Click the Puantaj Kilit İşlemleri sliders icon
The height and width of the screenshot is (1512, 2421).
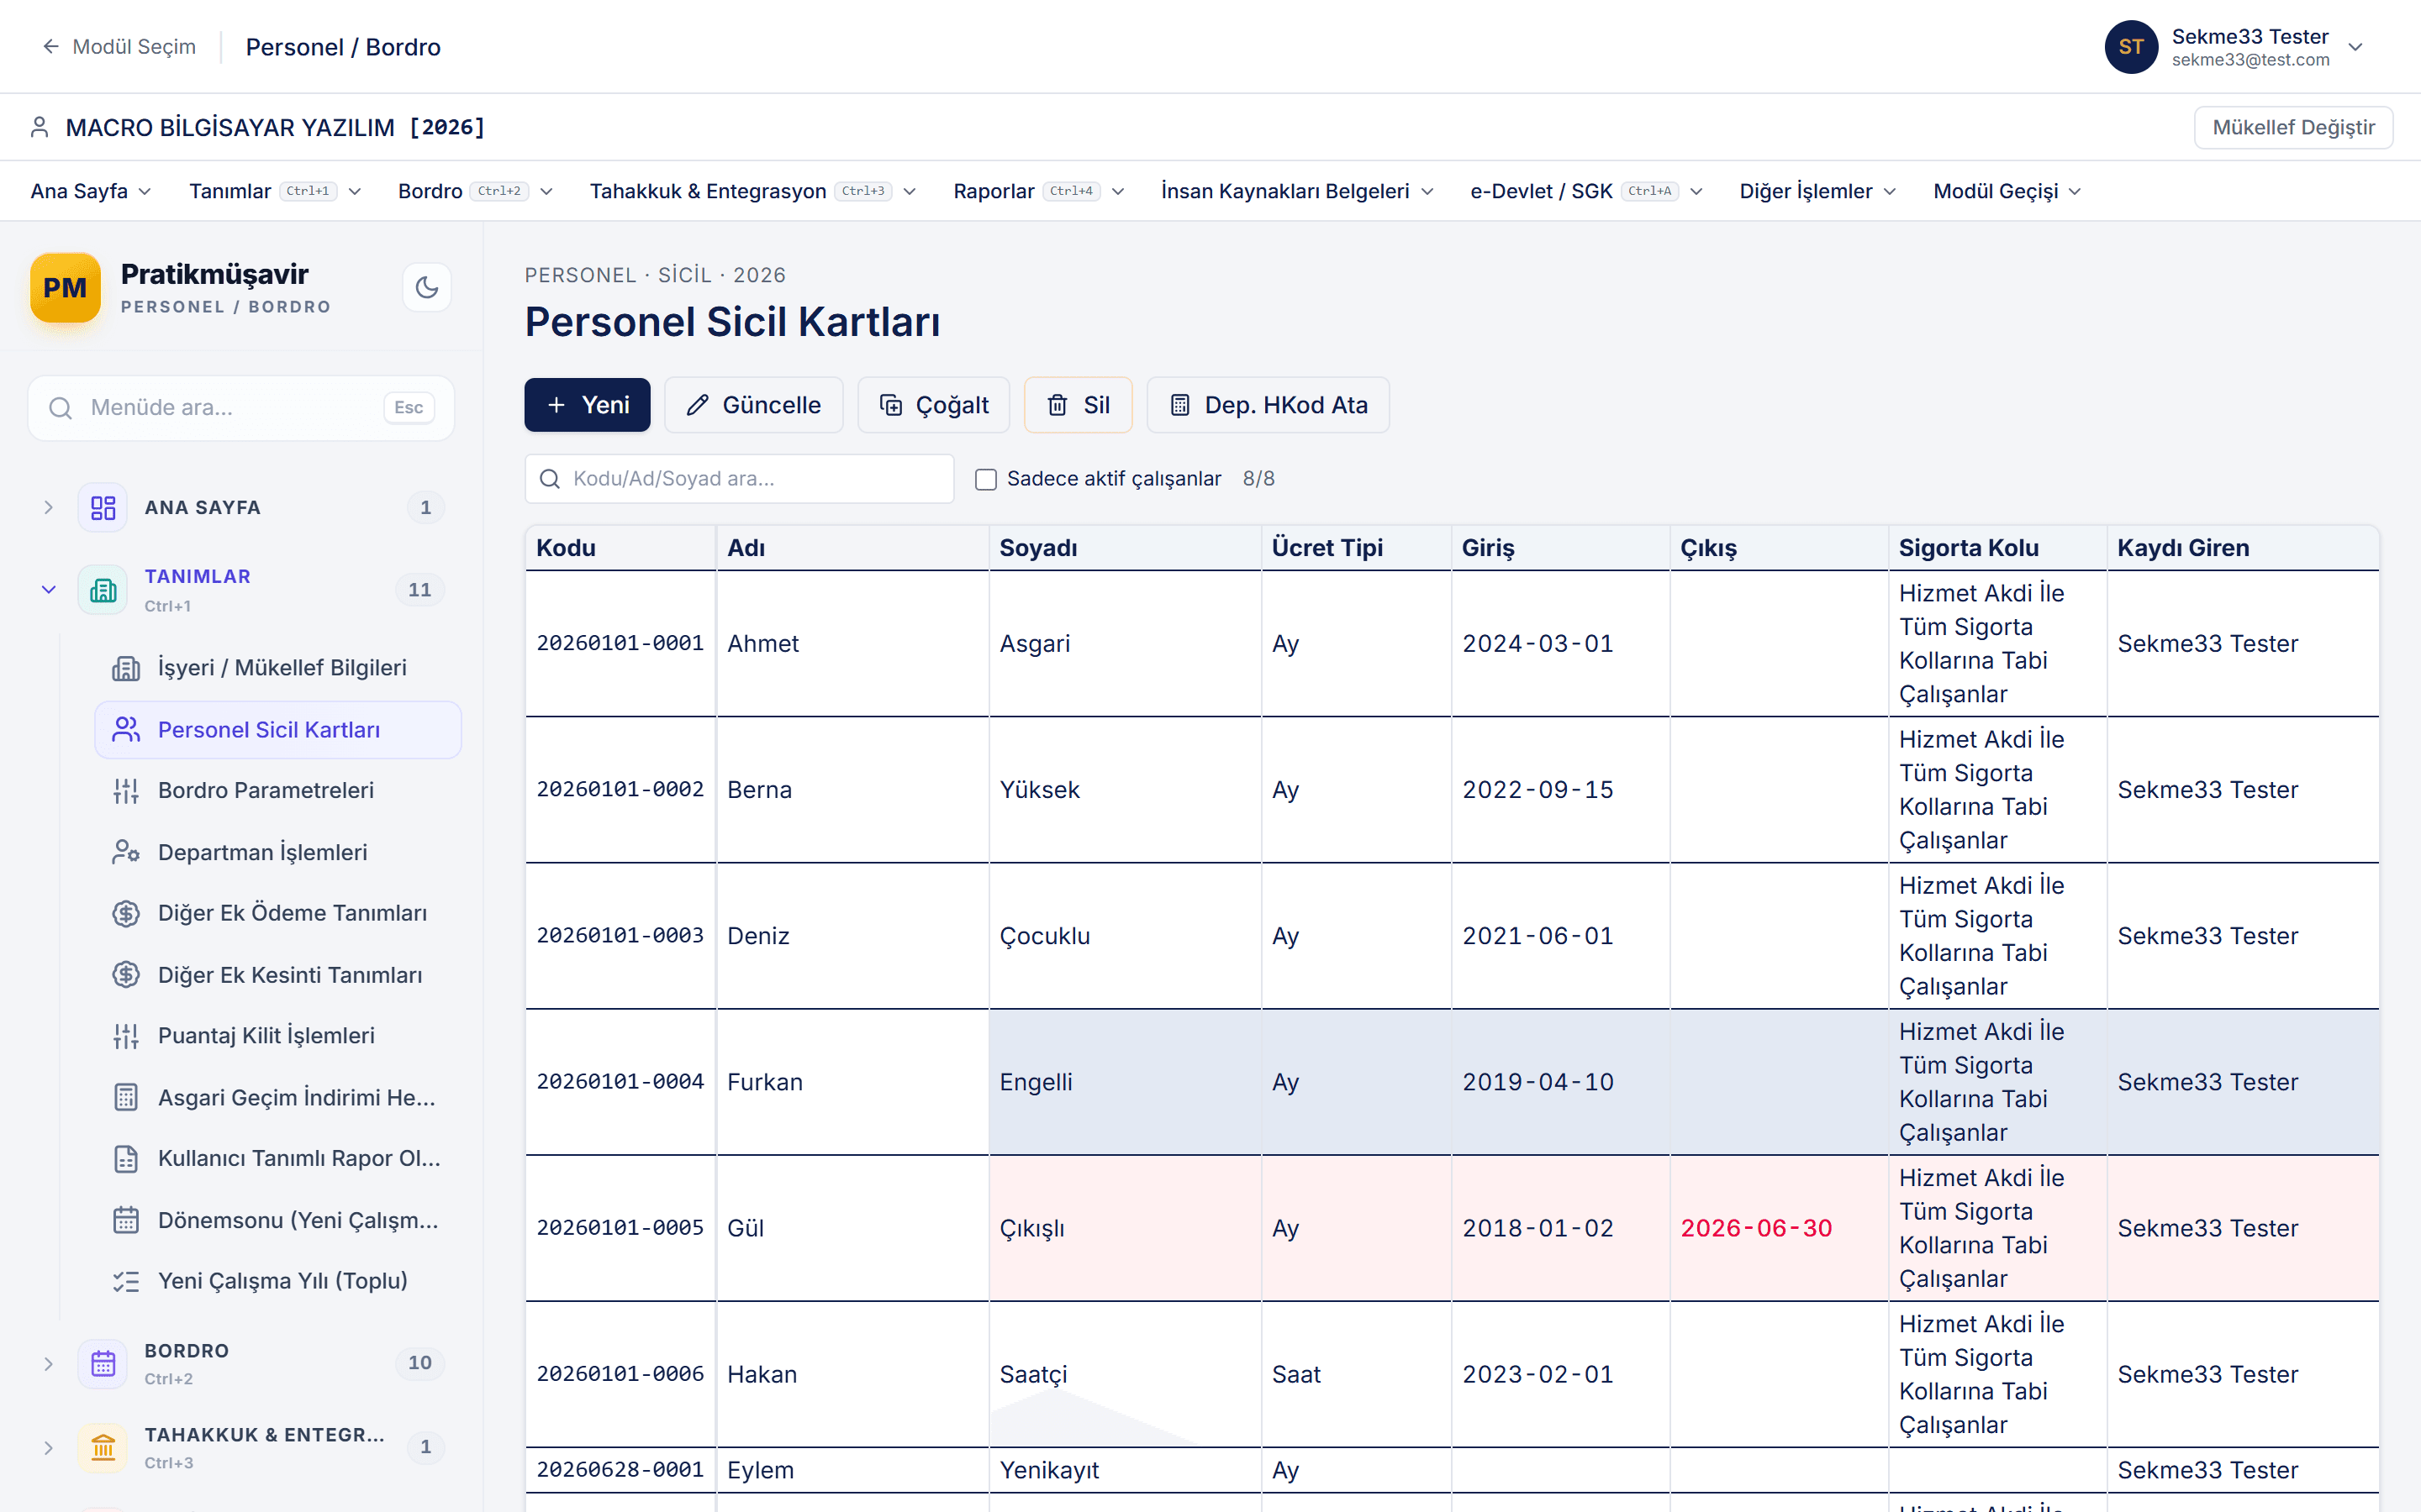126,1036
